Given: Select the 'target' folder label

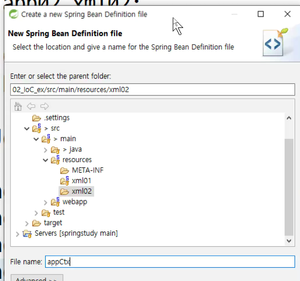Looking at the screenshot, I should (x=53, y=223).
